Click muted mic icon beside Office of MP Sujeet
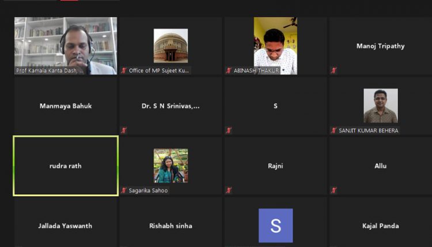 tap(124, 71)
